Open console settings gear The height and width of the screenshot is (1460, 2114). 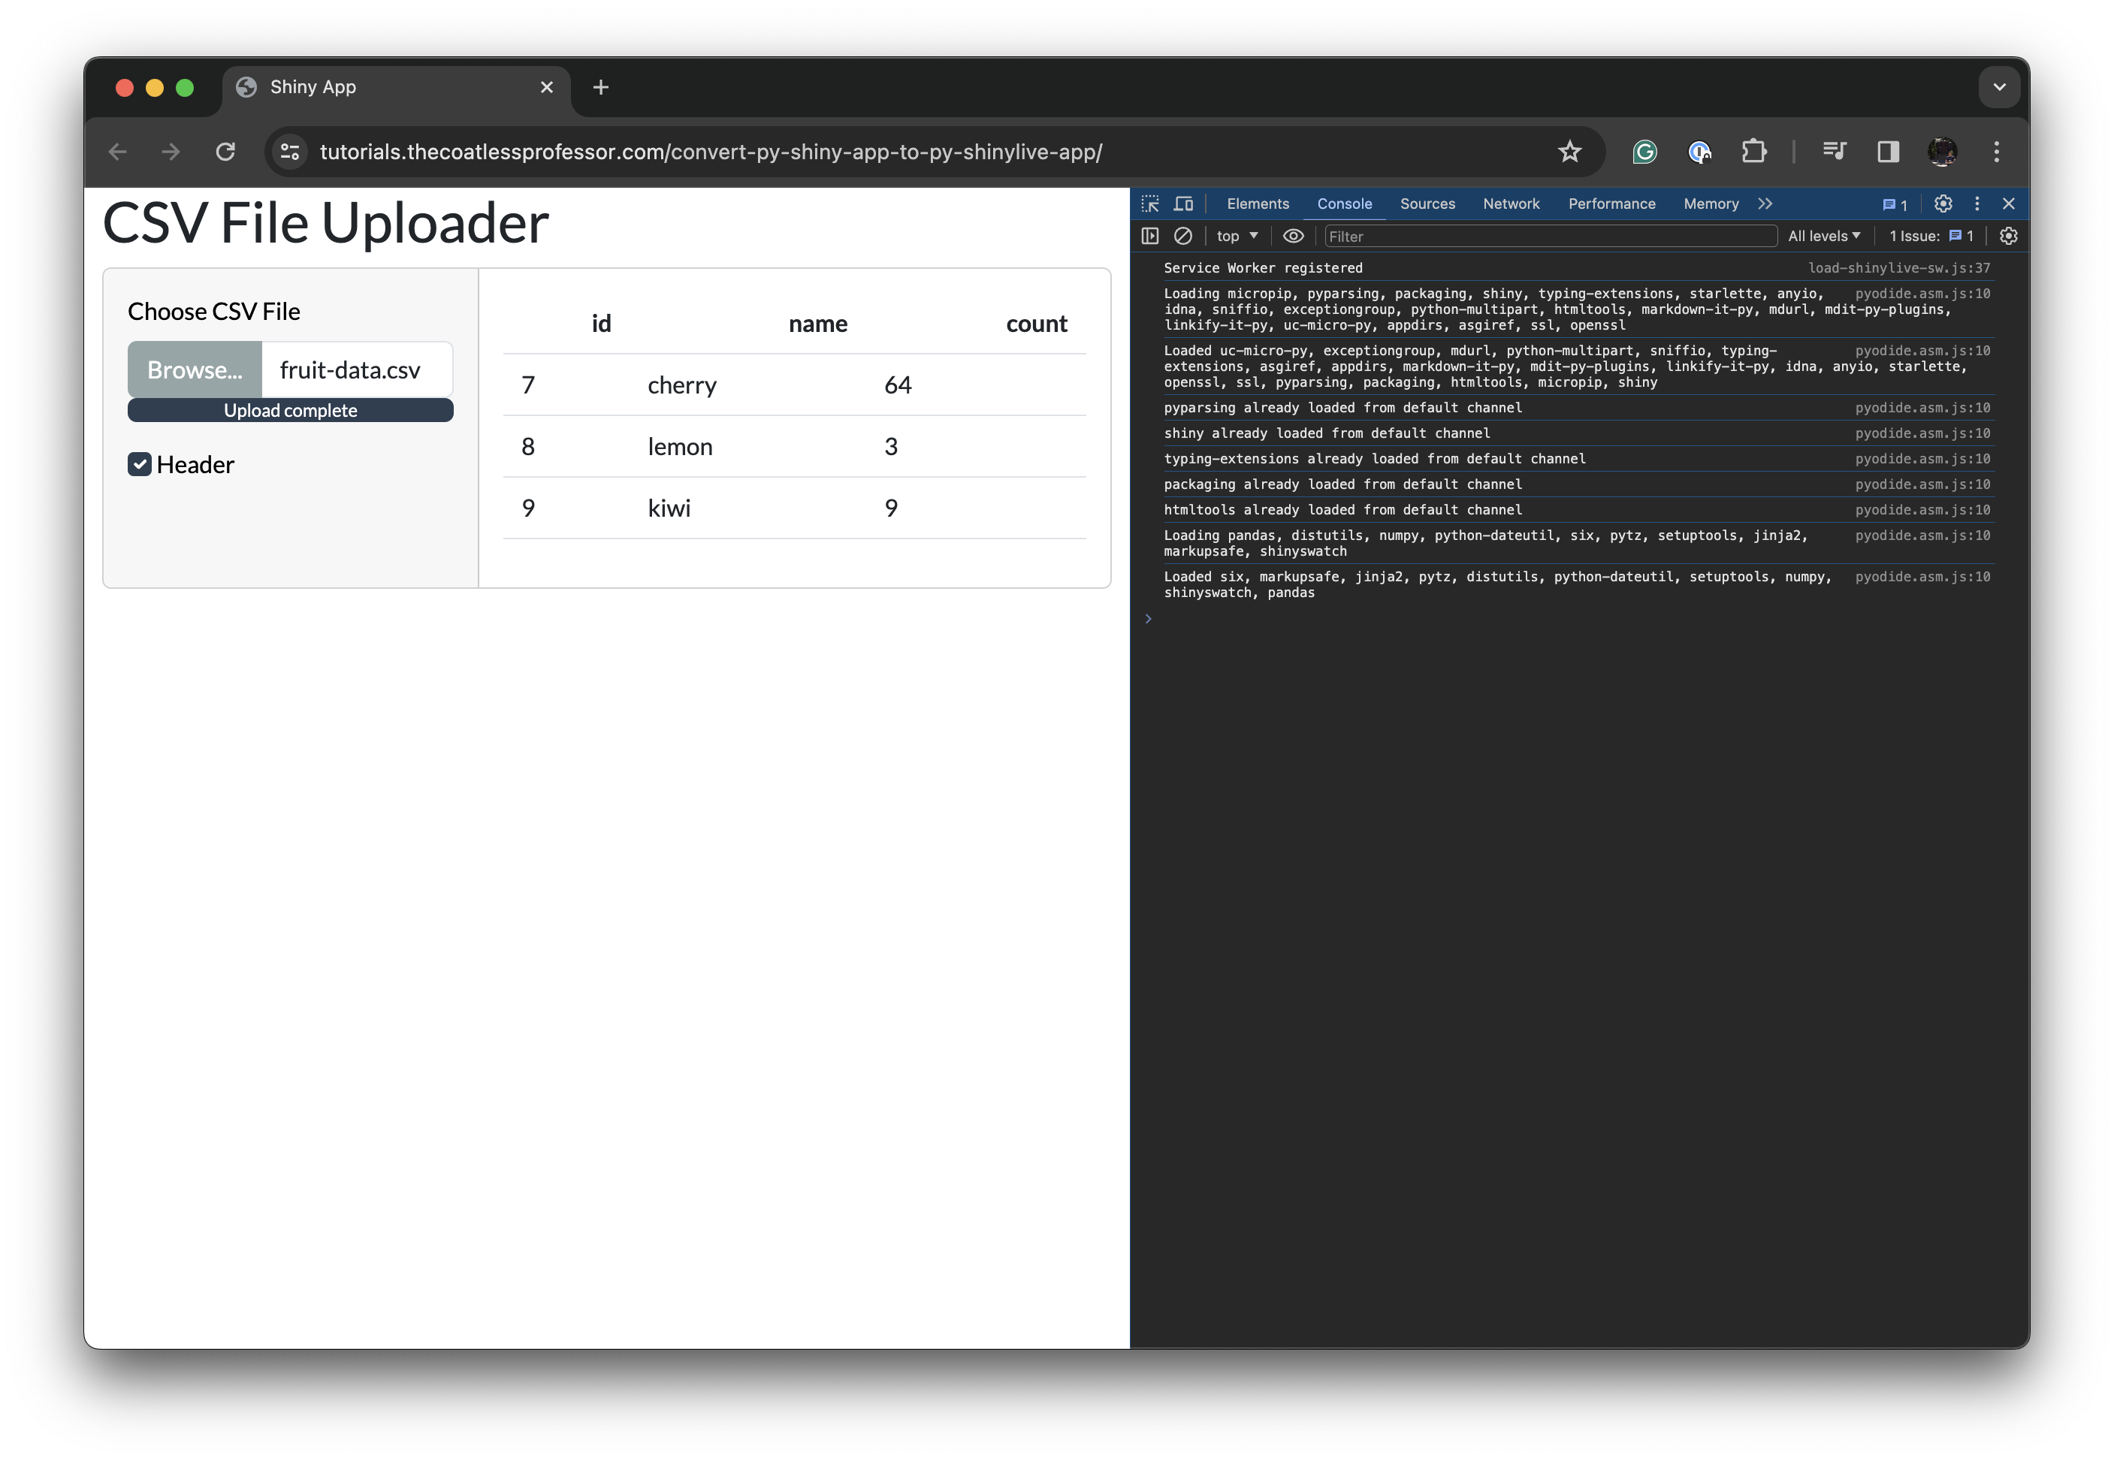pos(2009,236)
